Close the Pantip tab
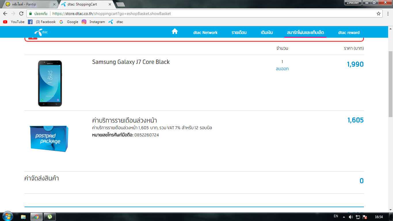Image resolution: width=393 pixels, height=221 pixels. [54, 4]
